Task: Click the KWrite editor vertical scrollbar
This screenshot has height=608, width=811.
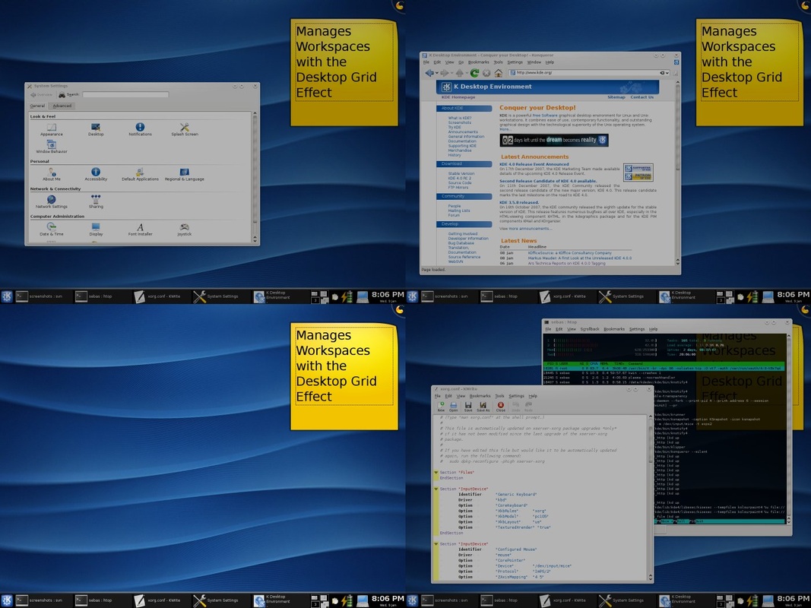Action: click(x=650, y=497)
